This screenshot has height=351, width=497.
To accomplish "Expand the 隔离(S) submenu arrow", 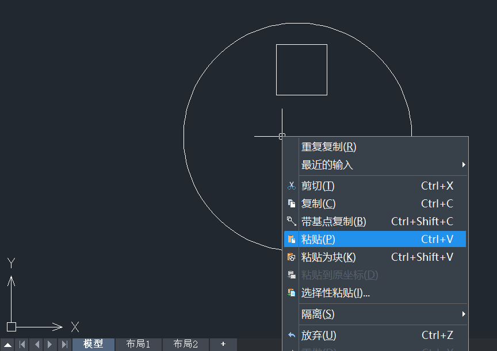I will click(464, 314).
